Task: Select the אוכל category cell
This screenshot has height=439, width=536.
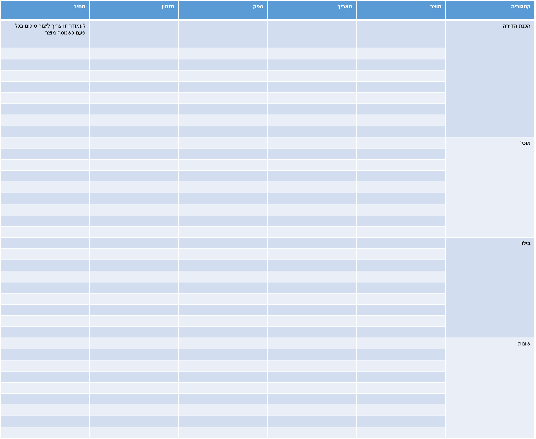Action: pyautogui.click(x=490, y=187)
